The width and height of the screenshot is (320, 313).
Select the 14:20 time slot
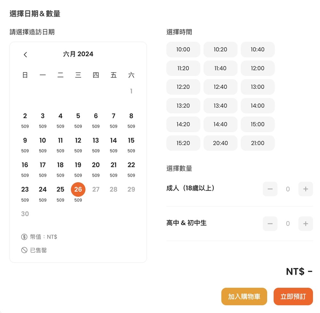click(183, 124)
